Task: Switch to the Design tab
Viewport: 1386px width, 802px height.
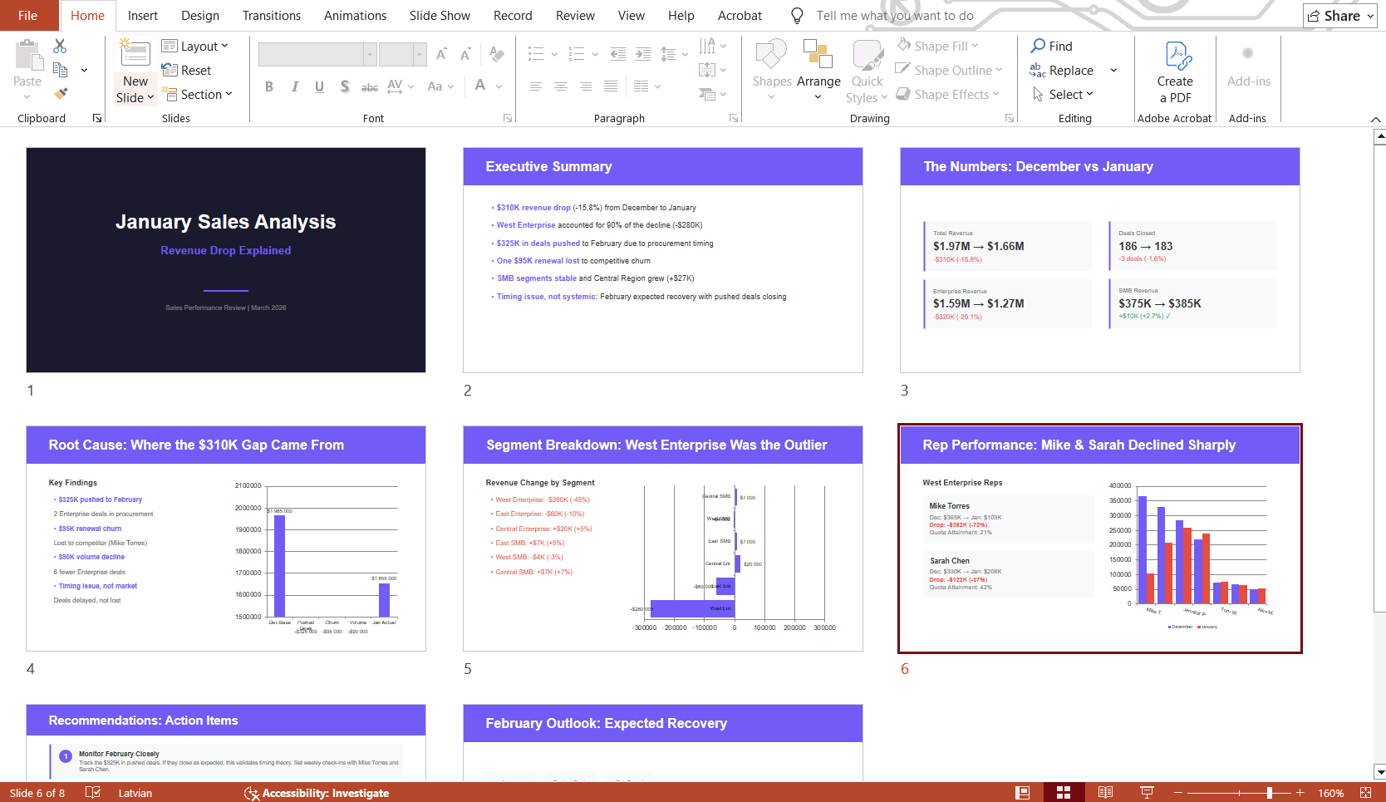Action: pos(199,15)
